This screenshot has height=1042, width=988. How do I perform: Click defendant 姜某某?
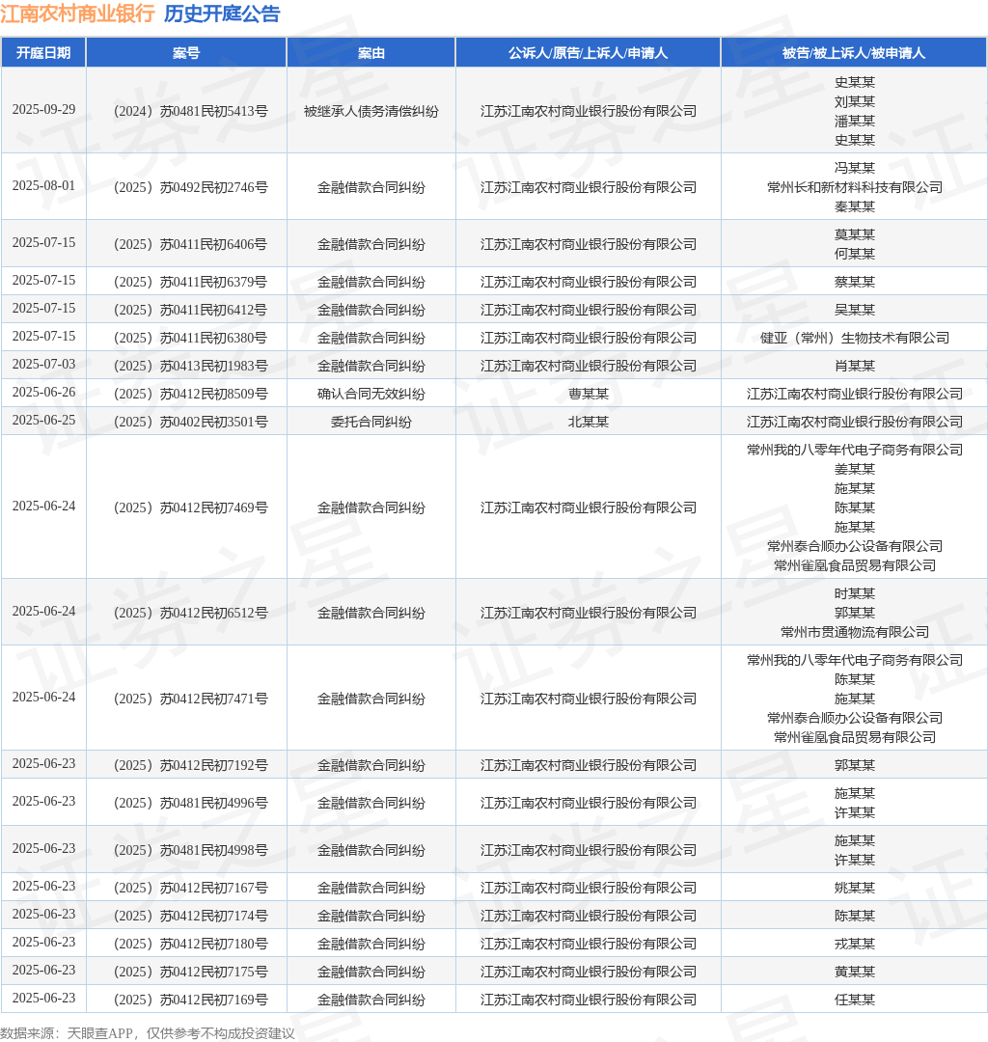click(855, 469)
